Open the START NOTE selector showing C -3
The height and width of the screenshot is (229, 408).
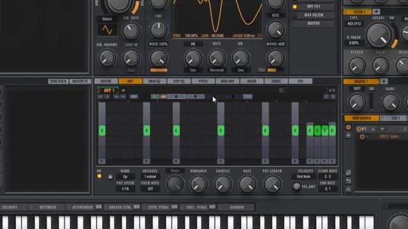coord(328,177)
